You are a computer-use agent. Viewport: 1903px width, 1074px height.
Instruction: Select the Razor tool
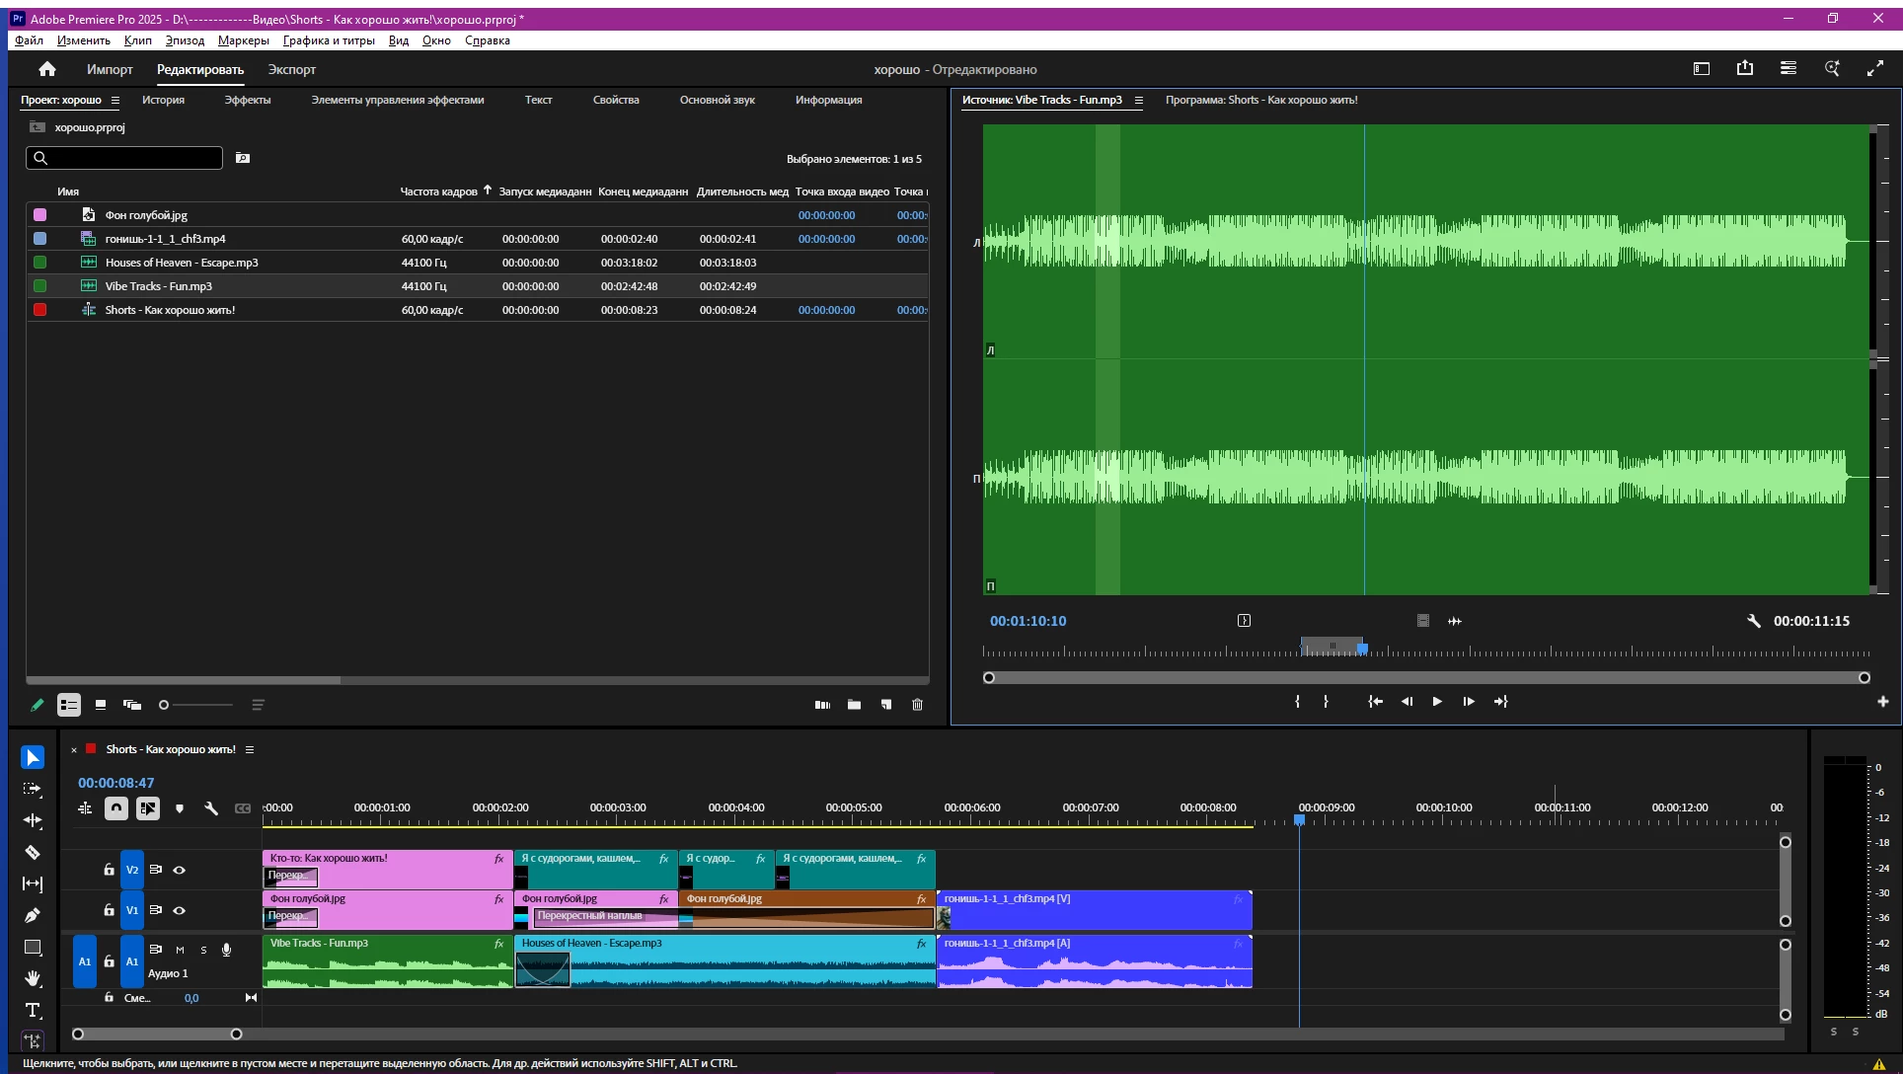tap(33, 852)
